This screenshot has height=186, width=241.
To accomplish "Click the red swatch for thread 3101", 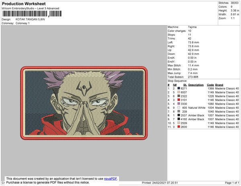I will point(179,100).
